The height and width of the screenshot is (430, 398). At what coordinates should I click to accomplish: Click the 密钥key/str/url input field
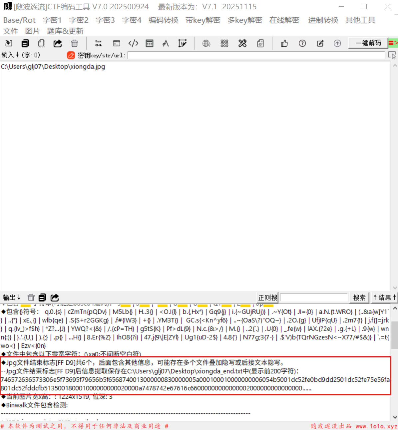click(x=256, y=55)
